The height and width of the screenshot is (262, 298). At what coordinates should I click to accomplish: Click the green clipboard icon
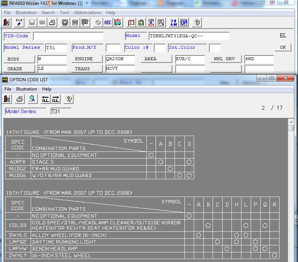click(x=141, y=23)
